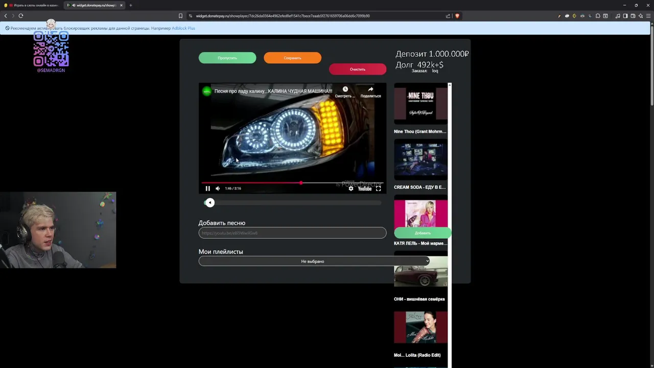This screenshot has width=654, height=368.
Task: Click the 'Nine Thou (Grant Mohrm...' title
Action: 420,131
